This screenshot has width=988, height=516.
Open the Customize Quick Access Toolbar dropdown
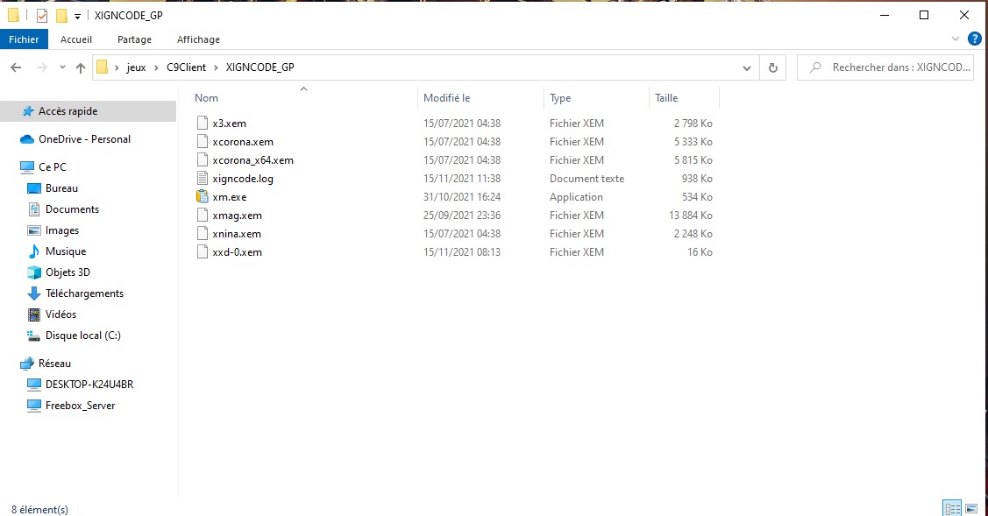77,16
